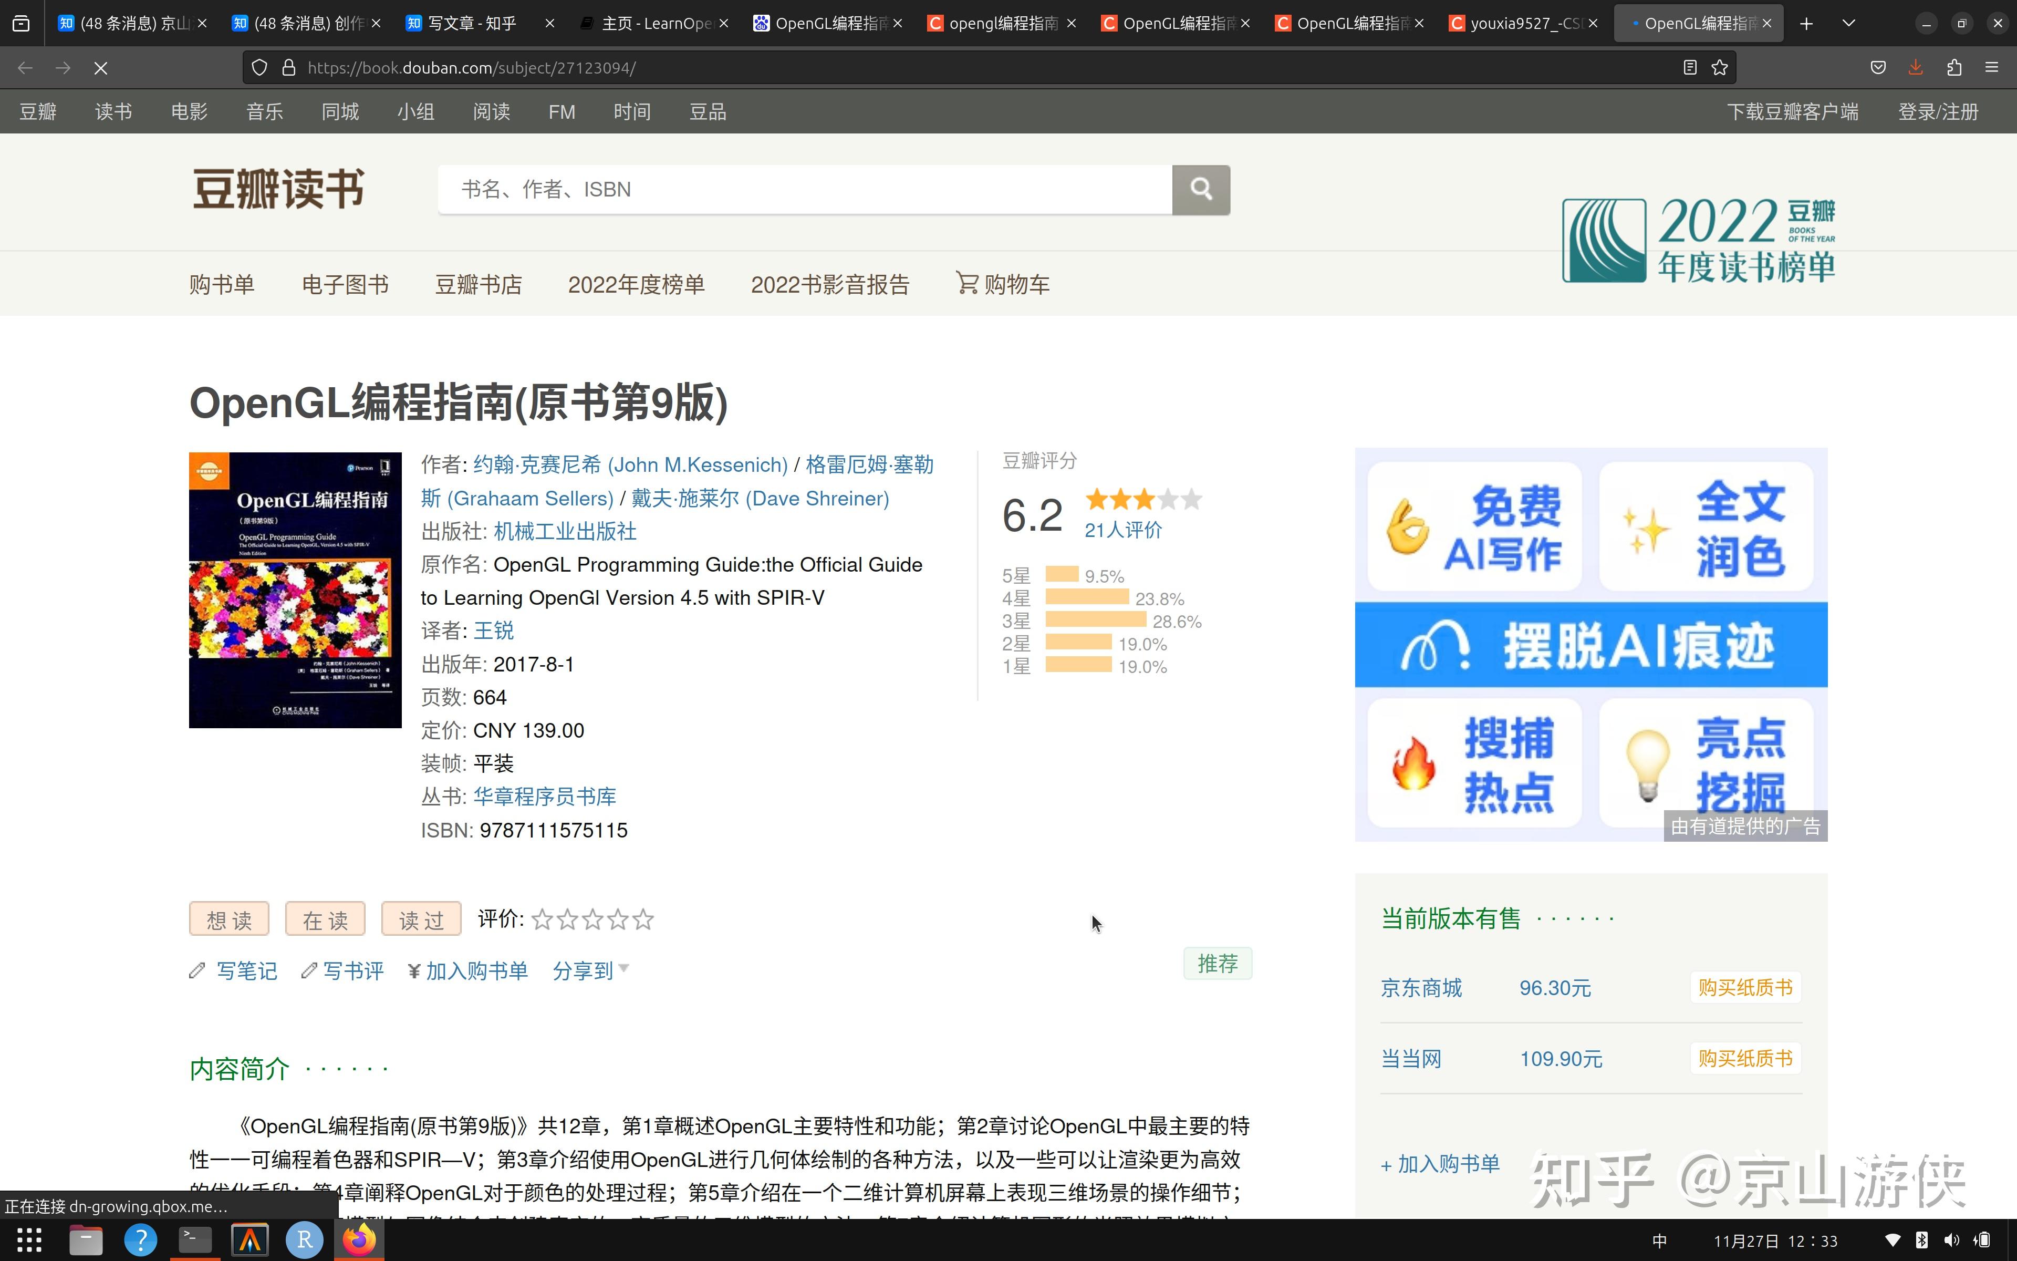The height and width of the screenshot is (1261, 2017).
Task: Click the pencil icon beside 写笔记
Action: 196,970
